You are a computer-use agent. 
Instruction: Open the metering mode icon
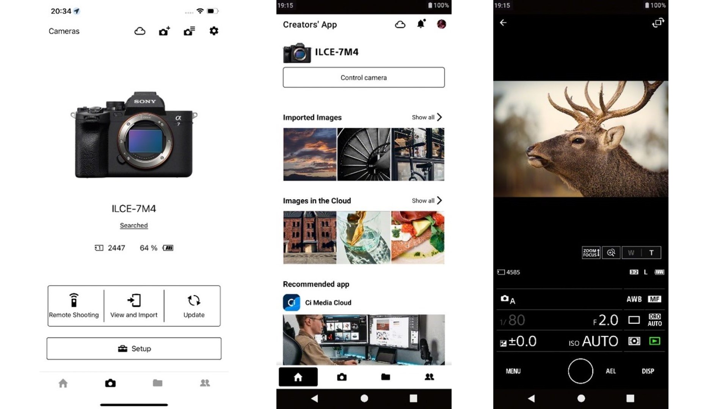click(x=634, y=341)
